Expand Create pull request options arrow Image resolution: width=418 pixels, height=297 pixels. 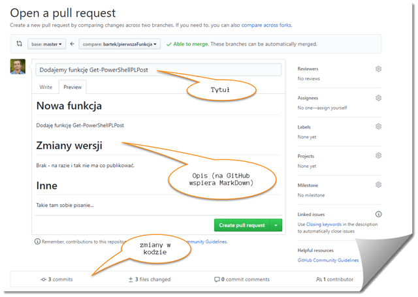(276, 225)
